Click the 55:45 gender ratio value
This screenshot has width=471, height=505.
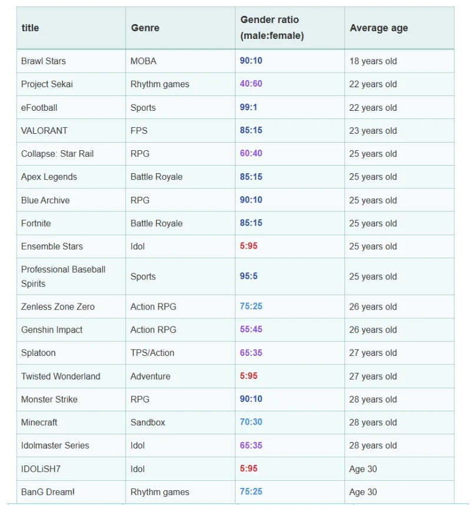point(251,329)
